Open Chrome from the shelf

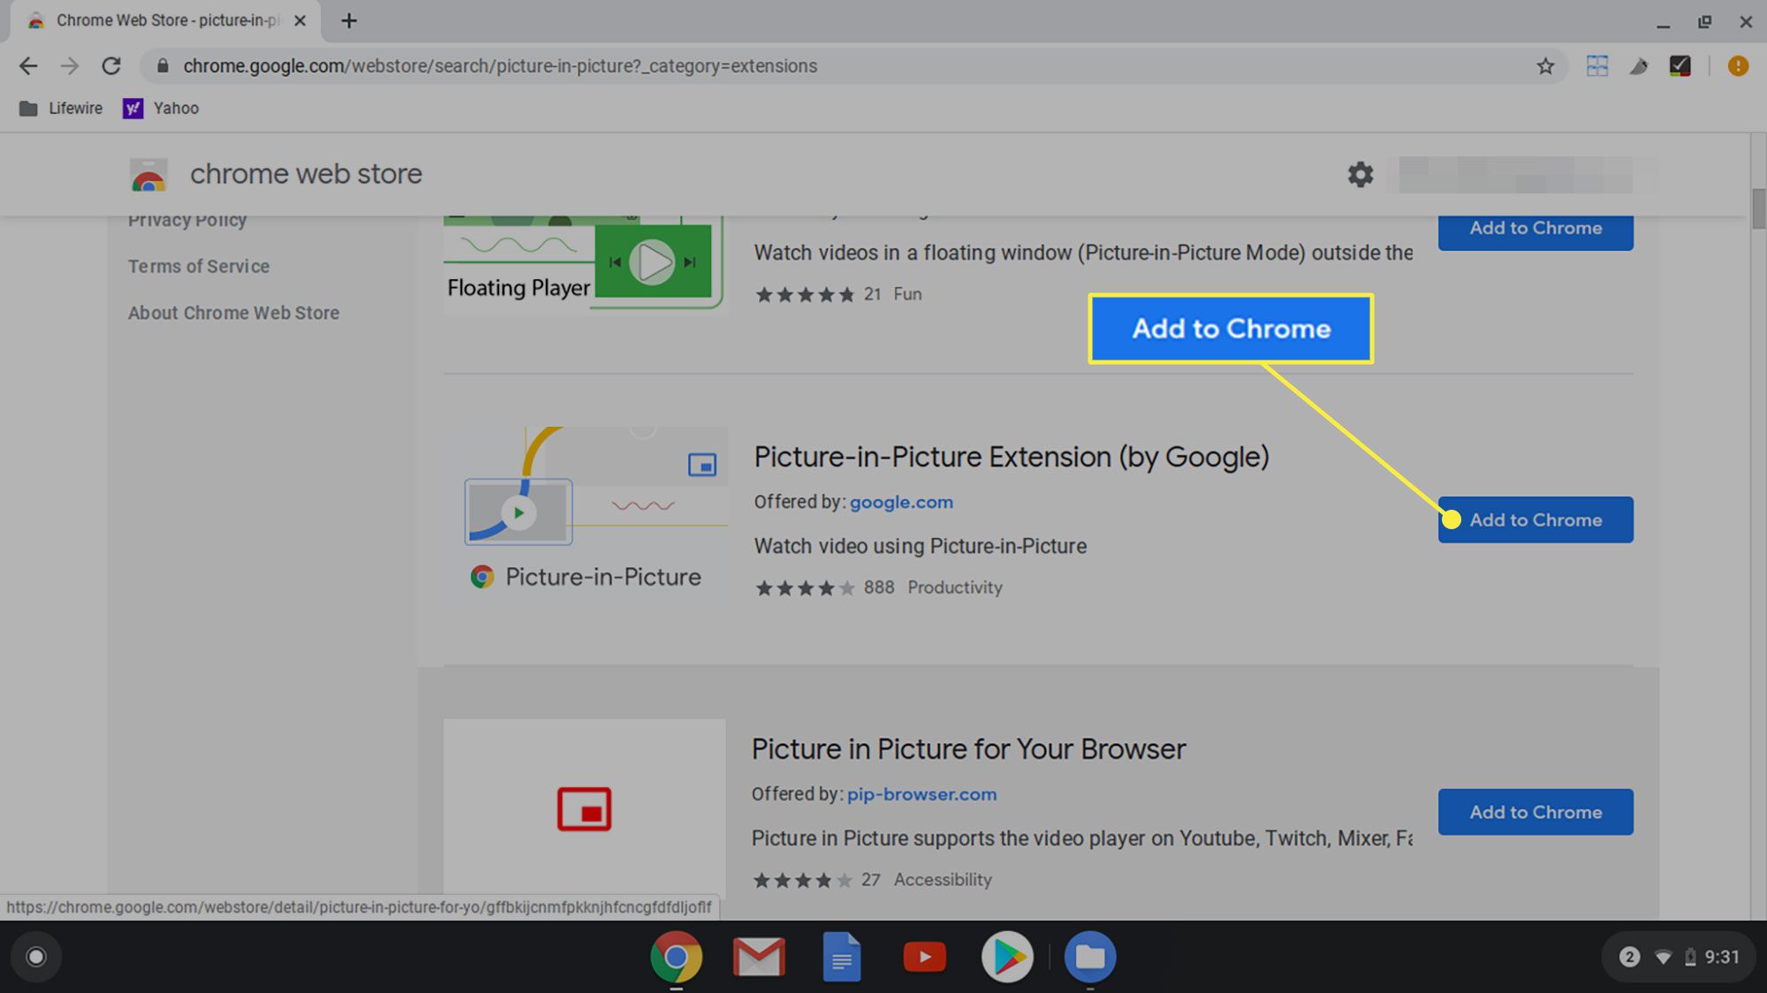tap(676, 957)
